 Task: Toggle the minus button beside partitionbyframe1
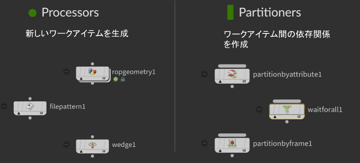click(204, 143)
